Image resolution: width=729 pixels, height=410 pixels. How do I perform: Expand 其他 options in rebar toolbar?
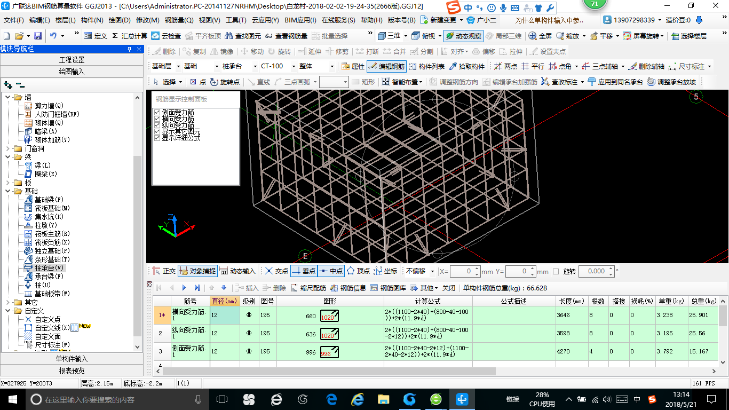pyautogui.click(x=424, y=288)
